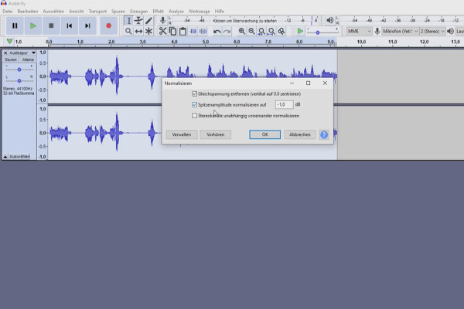Toggle zoom with the zoom toggle icon

[281, 31]
